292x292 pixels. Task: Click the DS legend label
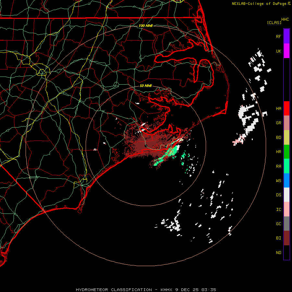tap(279, 195)
